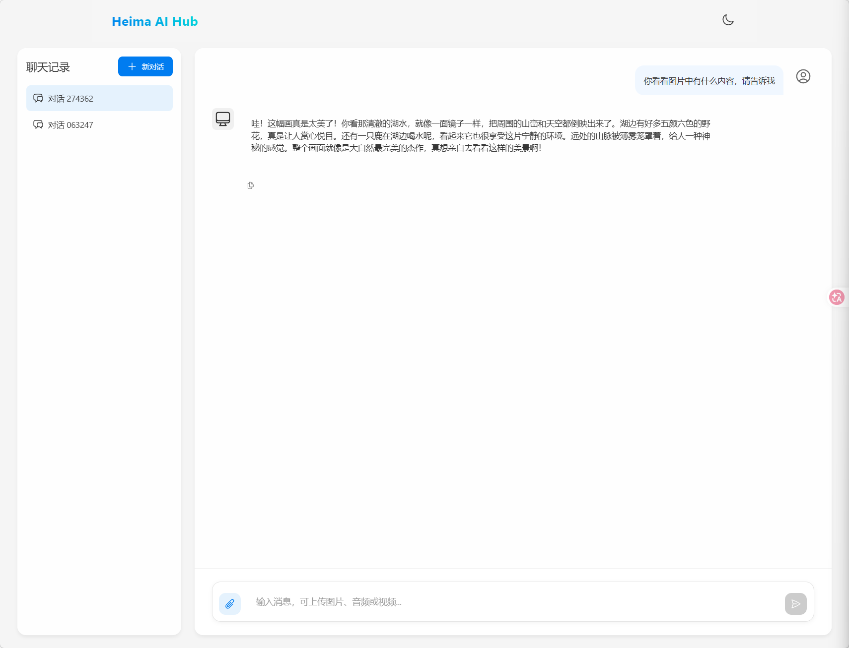Click the plus icon in 新对话 button
Image resolution: width=849 pixels, height=648 pixels.
(132, 66)
